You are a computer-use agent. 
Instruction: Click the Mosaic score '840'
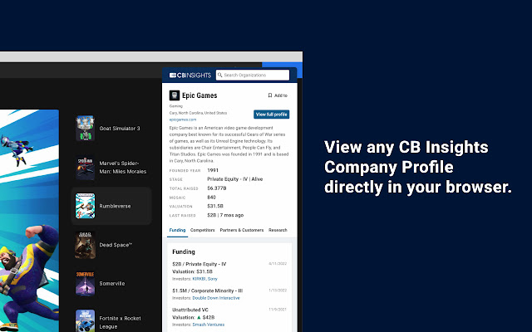coord(211,198)
